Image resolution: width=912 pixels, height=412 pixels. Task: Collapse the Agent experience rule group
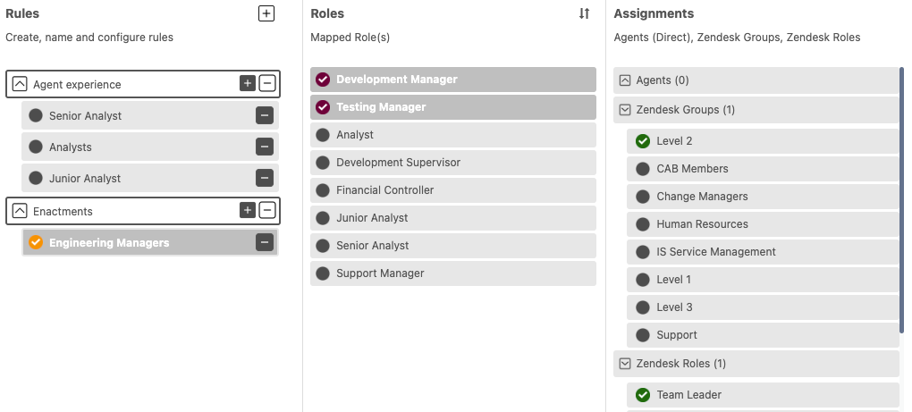click(x=20, y=84)
